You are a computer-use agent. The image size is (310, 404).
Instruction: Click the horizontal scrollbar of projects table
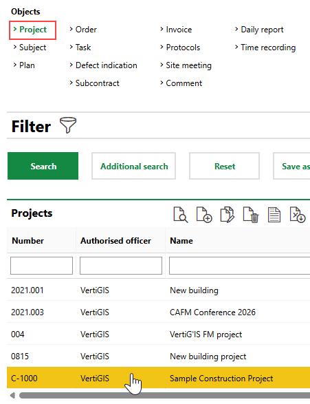[165, 395]
